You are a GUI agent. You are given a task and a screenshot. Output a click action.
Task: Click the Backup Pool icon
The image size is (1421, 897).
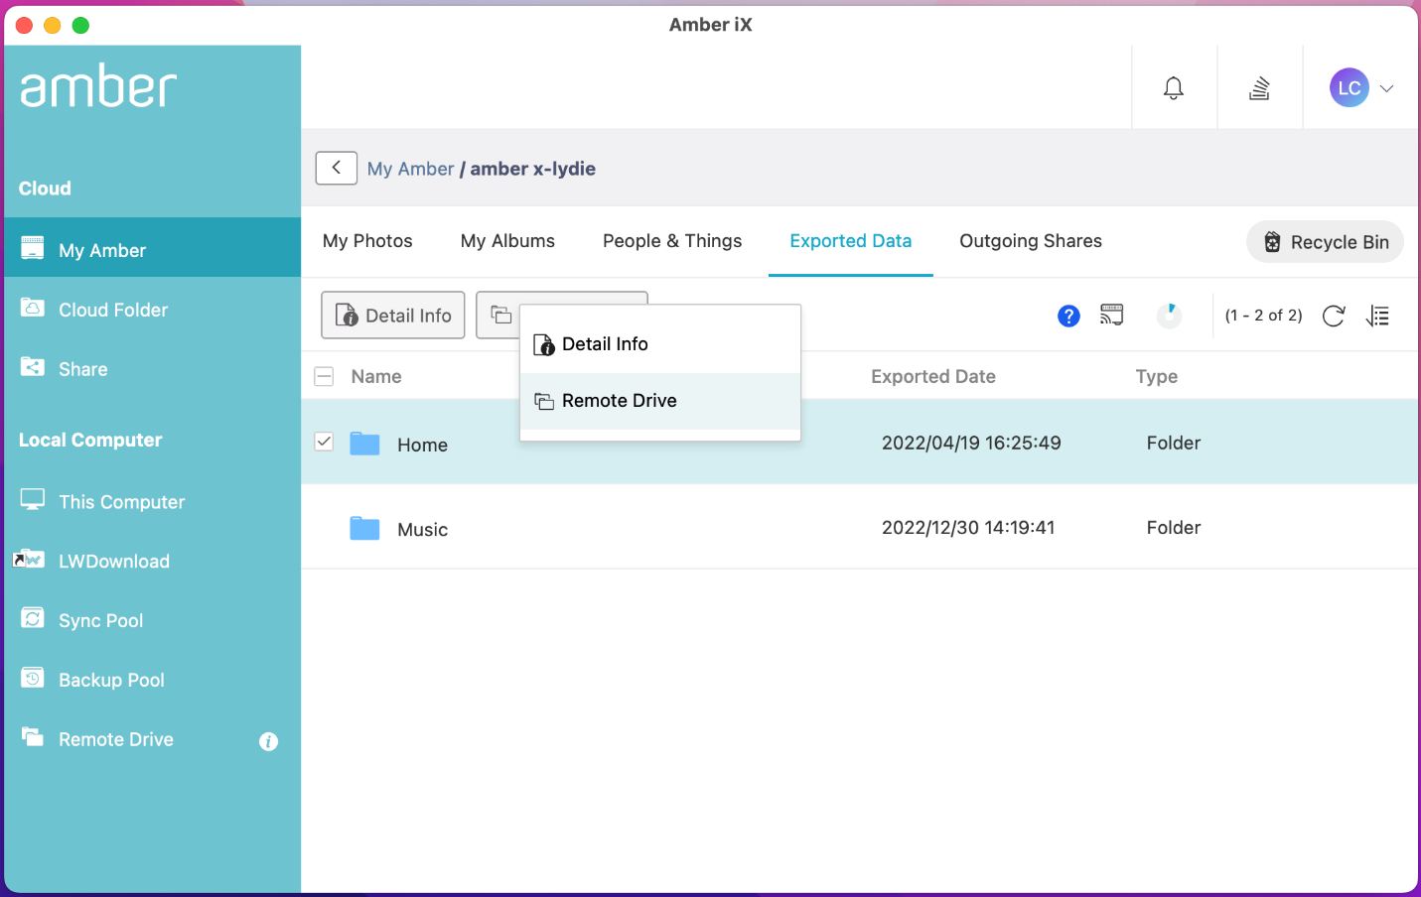[33, 678]
